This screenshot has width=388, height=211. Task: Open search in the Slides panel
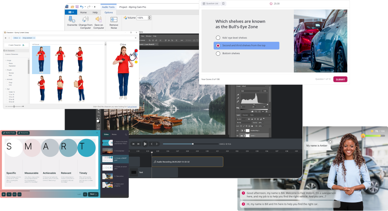(x=126, y=135)
